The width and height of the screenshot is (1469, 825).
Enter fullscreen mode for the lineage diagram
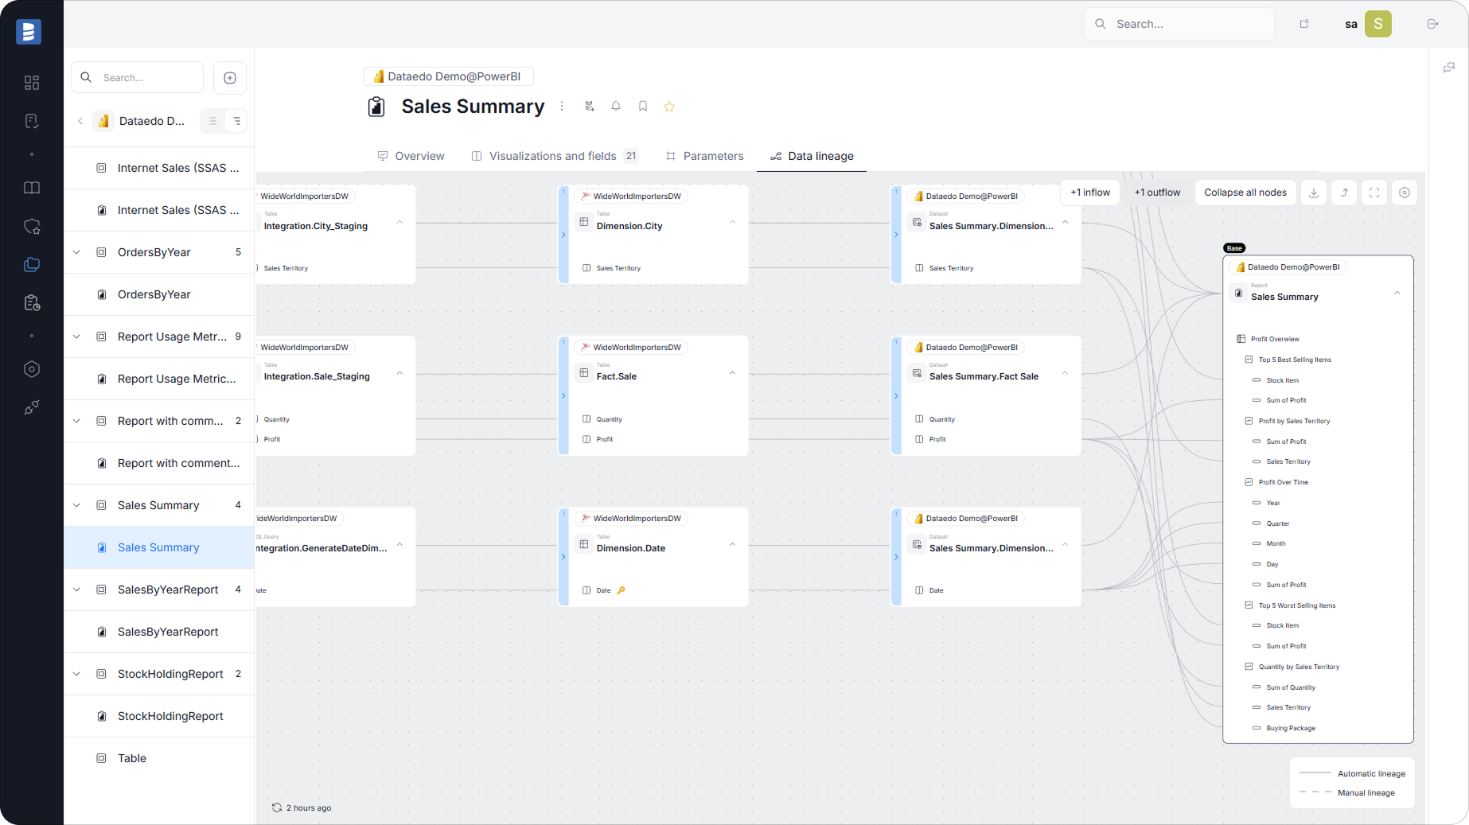pyautogui.click(x=1374, y=193)
